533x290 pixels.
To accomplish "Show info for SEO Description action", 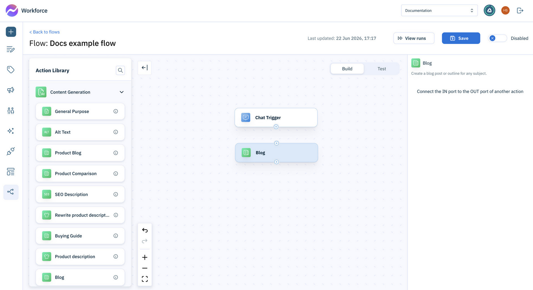I will [x=116, y=194].
